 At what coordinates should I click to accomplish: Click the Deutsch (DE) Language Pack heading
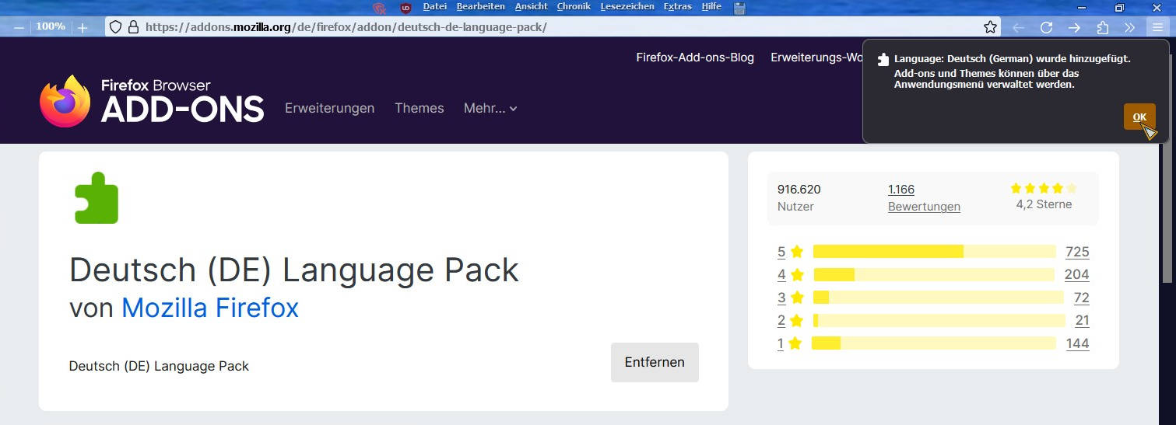click(x=294, y=270)
